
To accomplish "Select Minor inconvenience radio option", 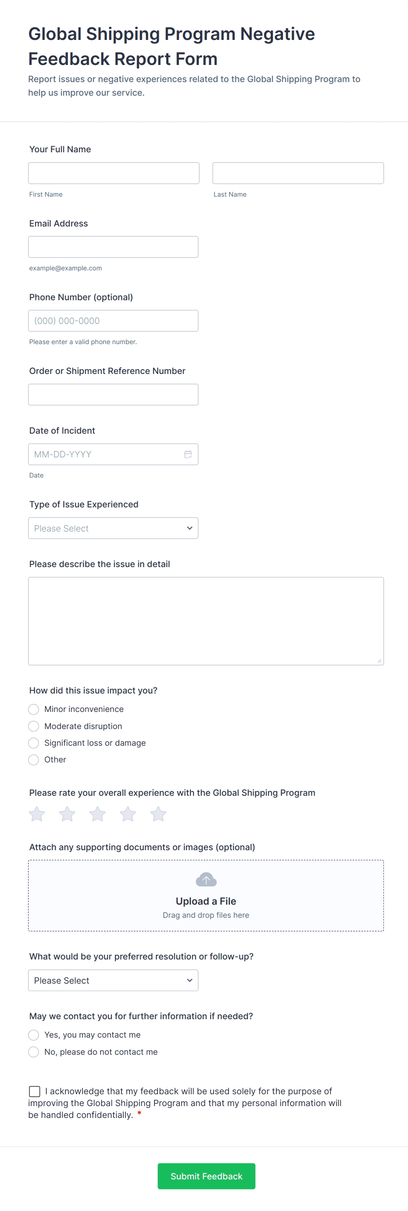I will (x=34, y=709).
